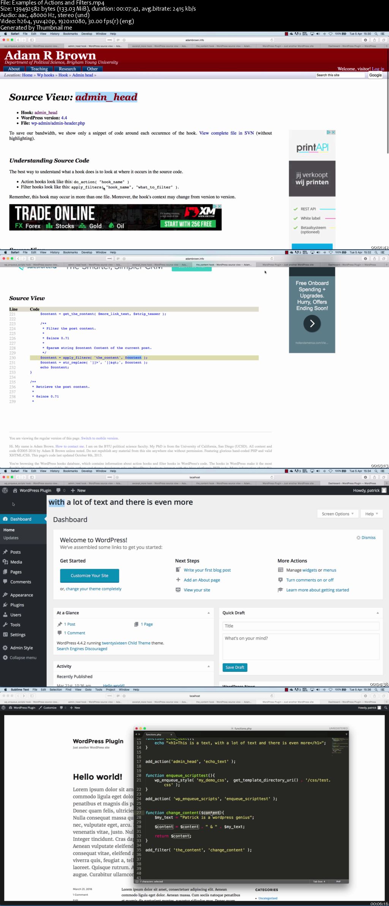Viewport: 389px width, 906px height.
Task: Click View complete file in SVN link
Action: coord(226,133)
